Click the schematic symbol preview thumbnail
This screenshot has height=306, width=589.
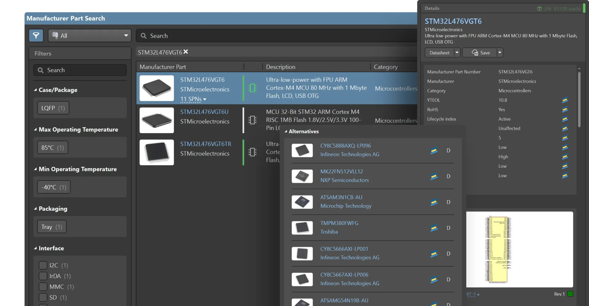(519, 249)
